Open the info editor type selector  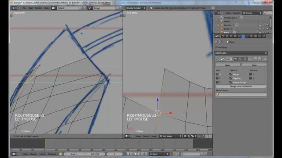click(14, 8)
